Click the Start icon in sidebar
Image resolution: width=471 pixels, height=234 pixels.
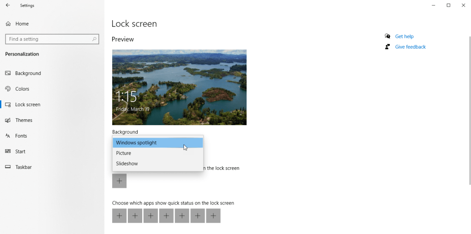pos(8,152)
